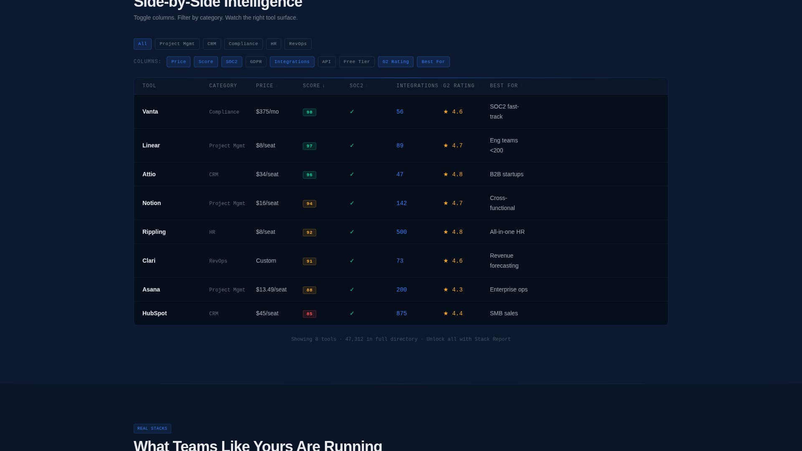Toggle the Price column off
The image size is (802, 451).
pos(178,62)
